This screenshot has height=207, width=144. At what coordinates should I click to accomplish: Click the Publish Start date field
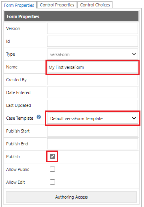coord(93,131)
